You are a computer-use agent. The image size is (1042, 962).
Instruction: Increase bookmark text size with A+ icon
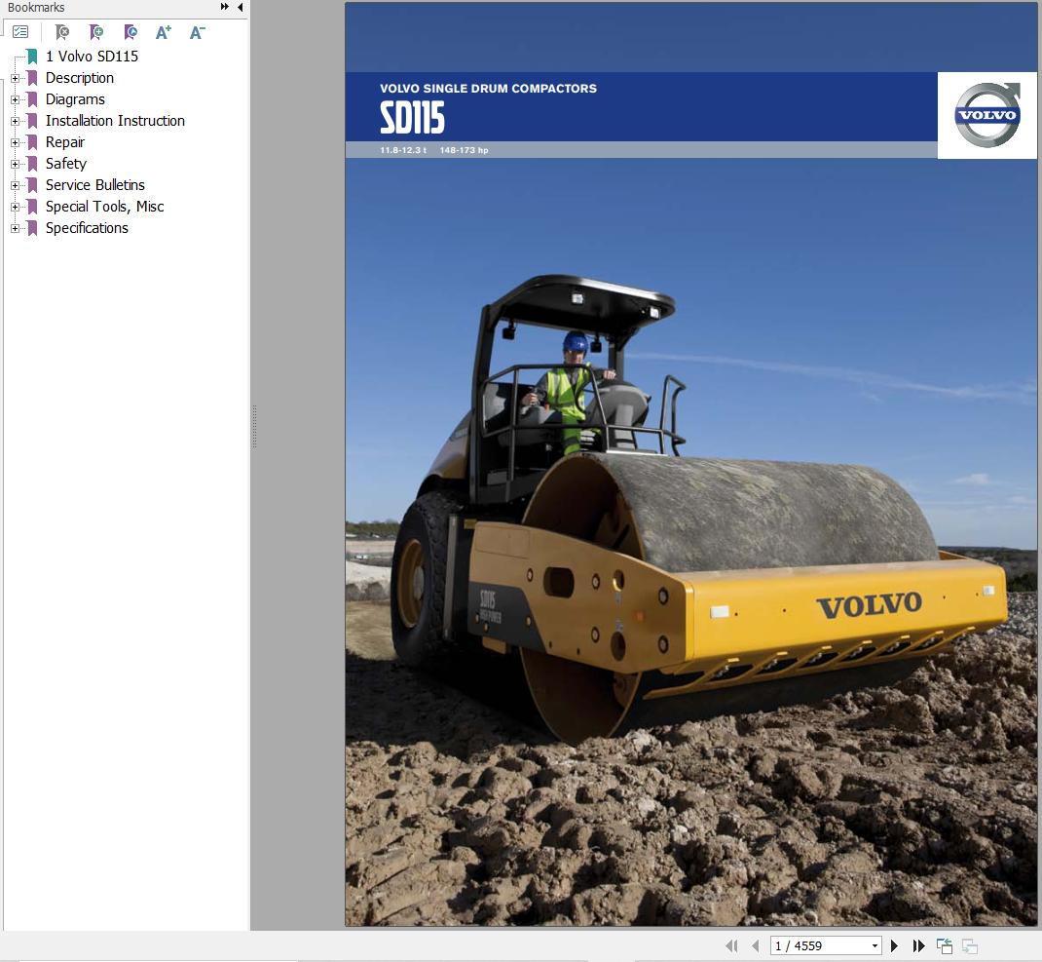pos(164,31)
